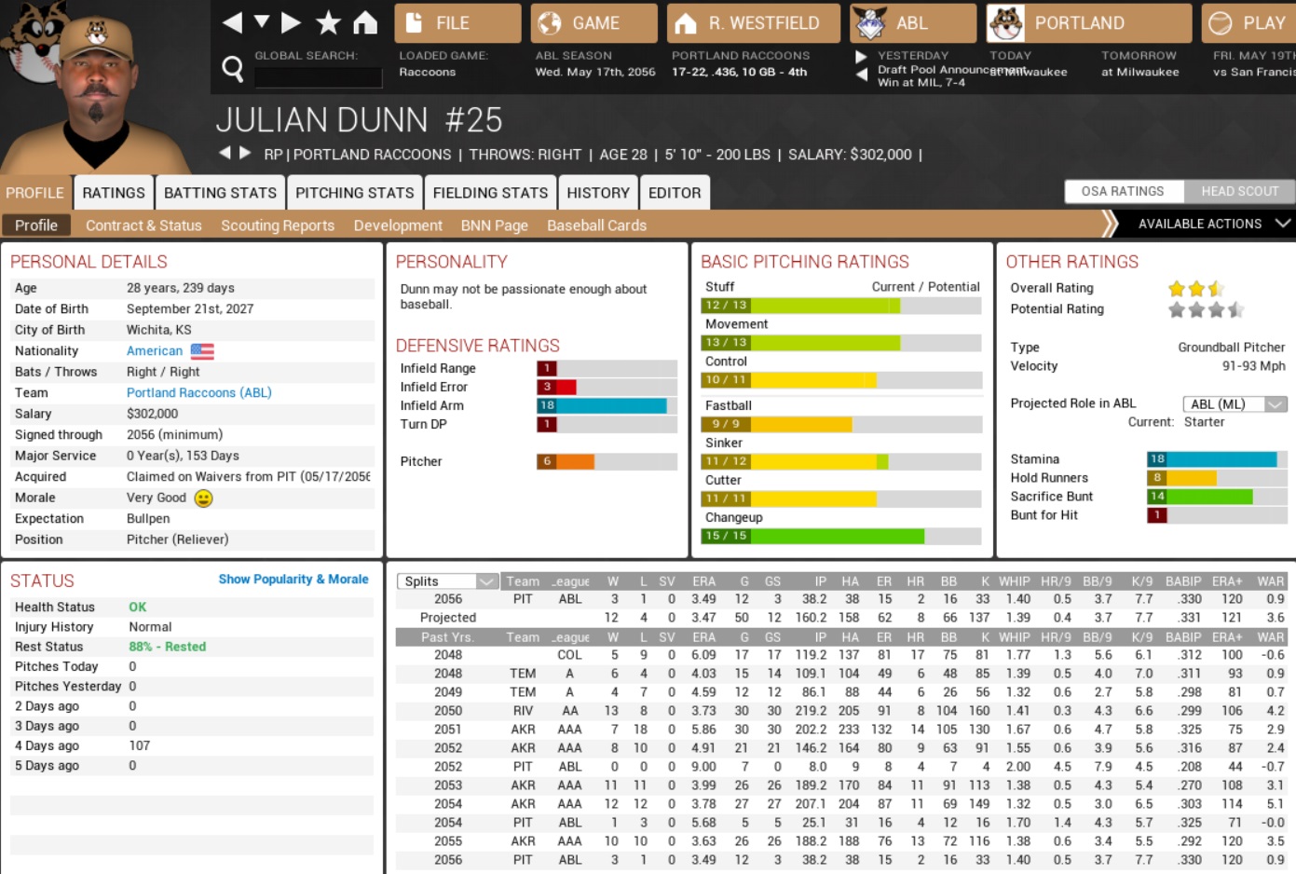The width and height of the screenshot is (1296, 874).
Task: Click the Global Search input field
Action: pyautogui.click(x=317, y=78)
